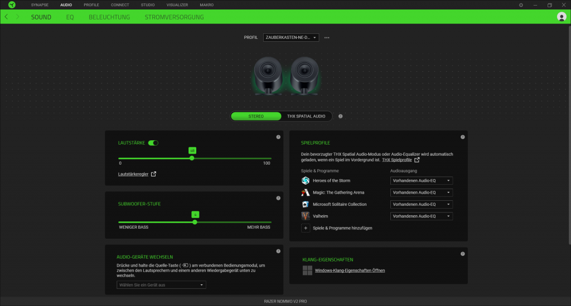The width and height of the screenshot is (571, 306).
Task: Open the user account avatar
Action: (x=562, y=17)
